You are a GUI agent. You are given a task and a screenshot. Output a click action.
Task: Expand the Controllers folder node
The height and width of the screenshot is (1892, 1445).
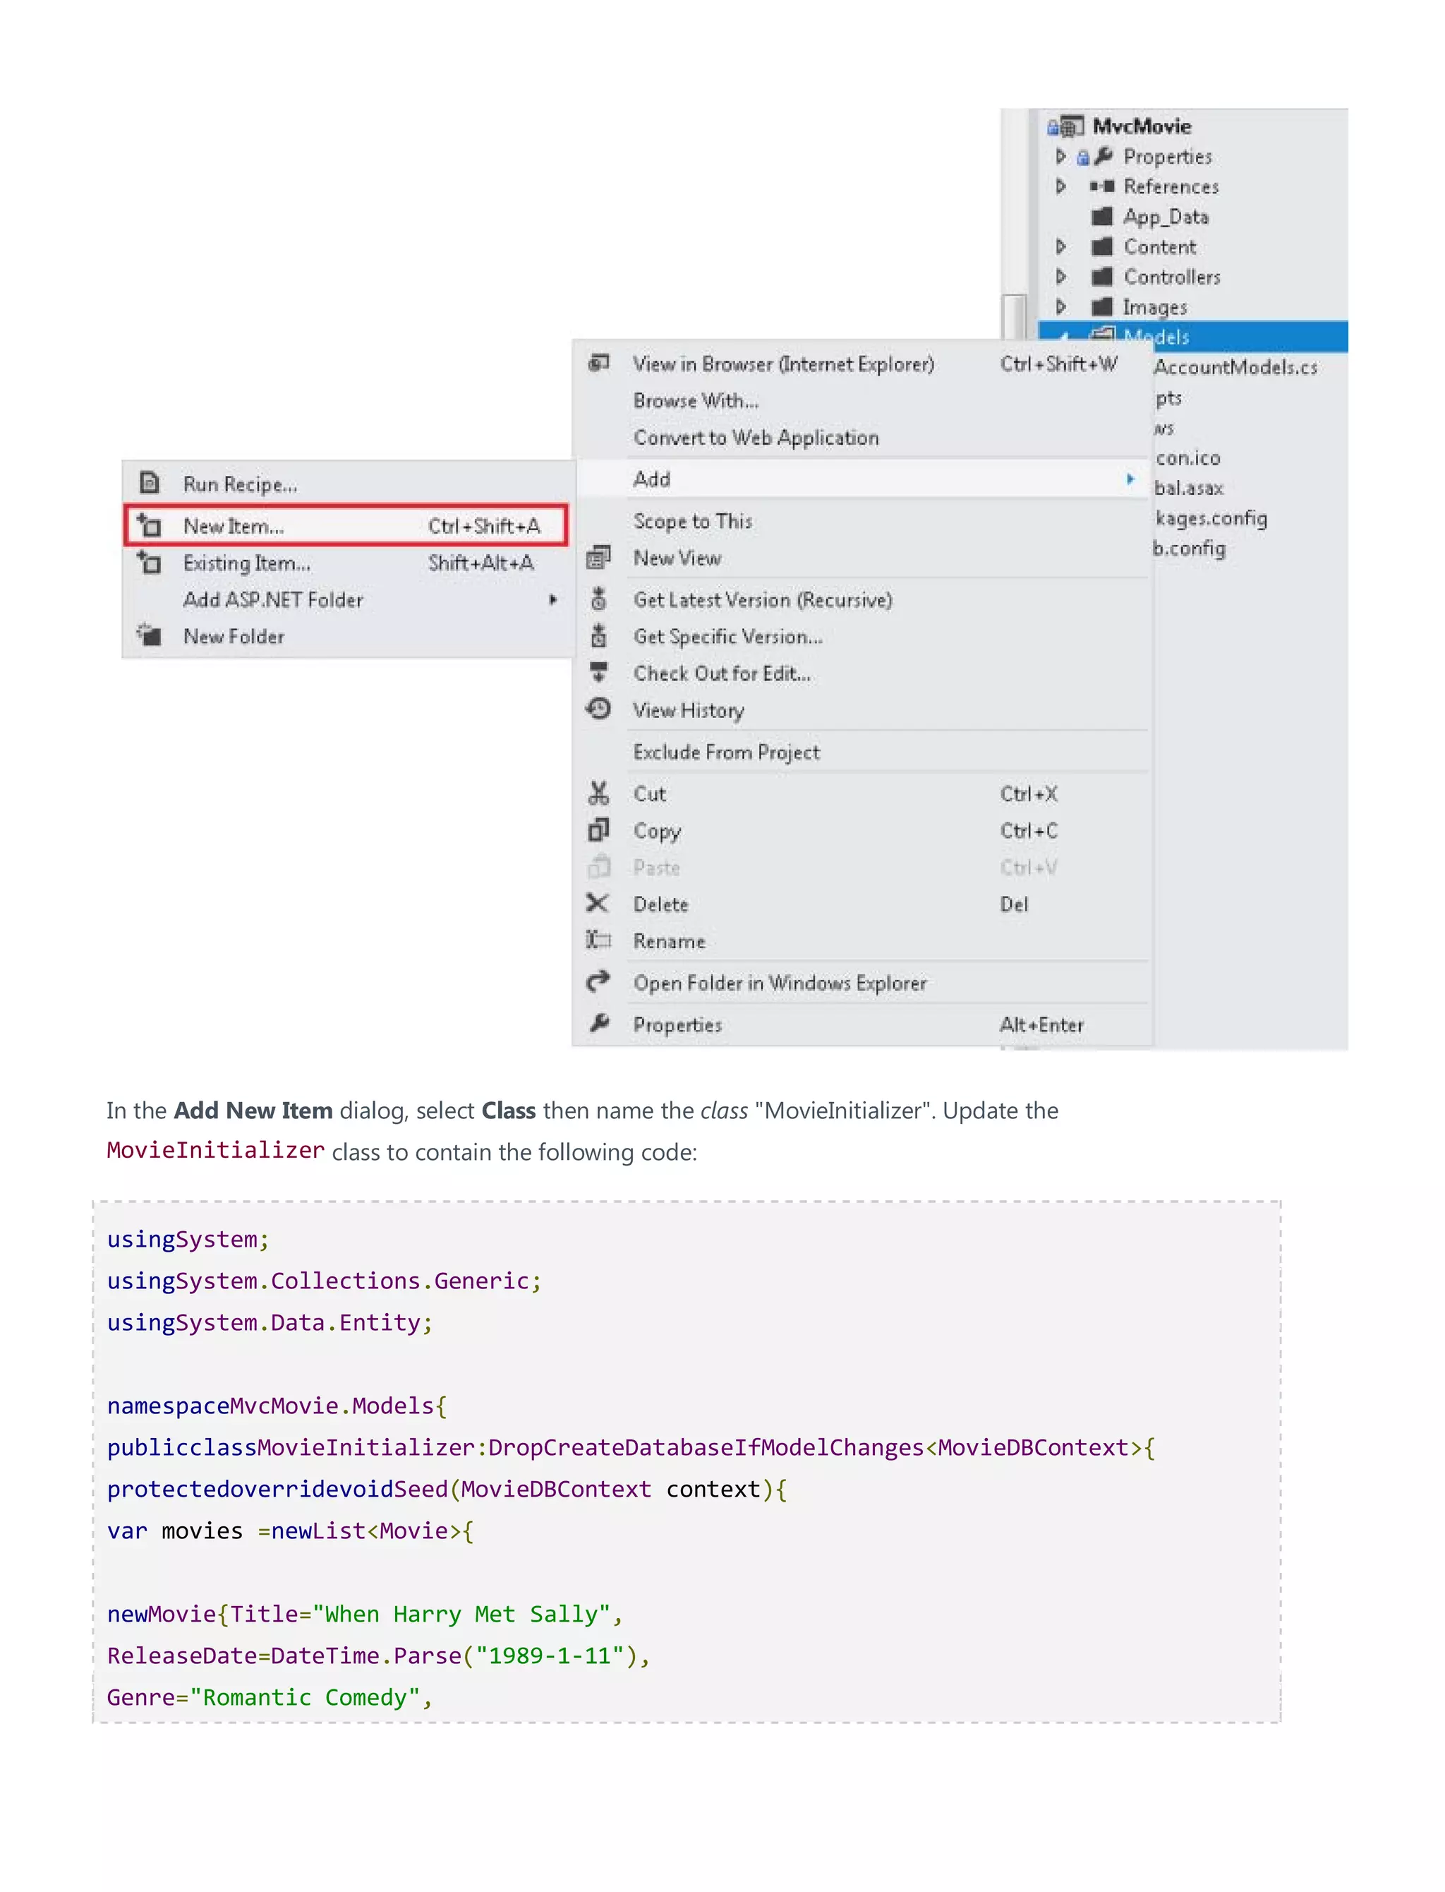point(1060,276)
